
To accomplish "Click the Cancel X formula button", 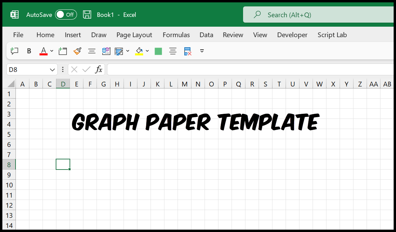I will point(74,70).
